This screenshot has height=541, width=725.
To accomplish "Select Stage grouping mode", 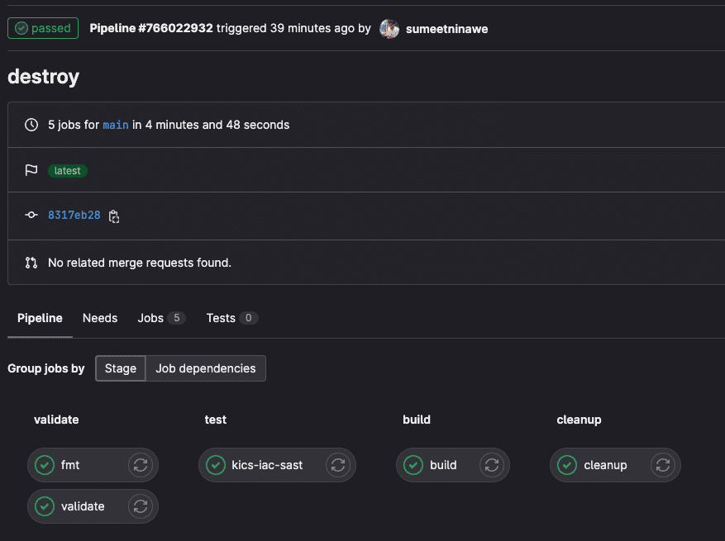I will [x=120, y=368].
